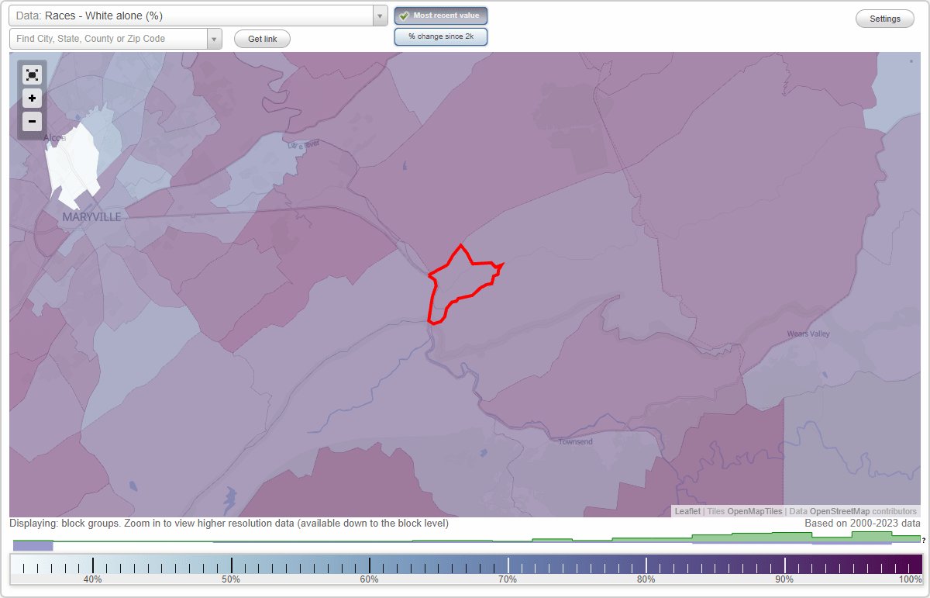
Task: Click the fit-to-extent map icon
Action: 32,74
